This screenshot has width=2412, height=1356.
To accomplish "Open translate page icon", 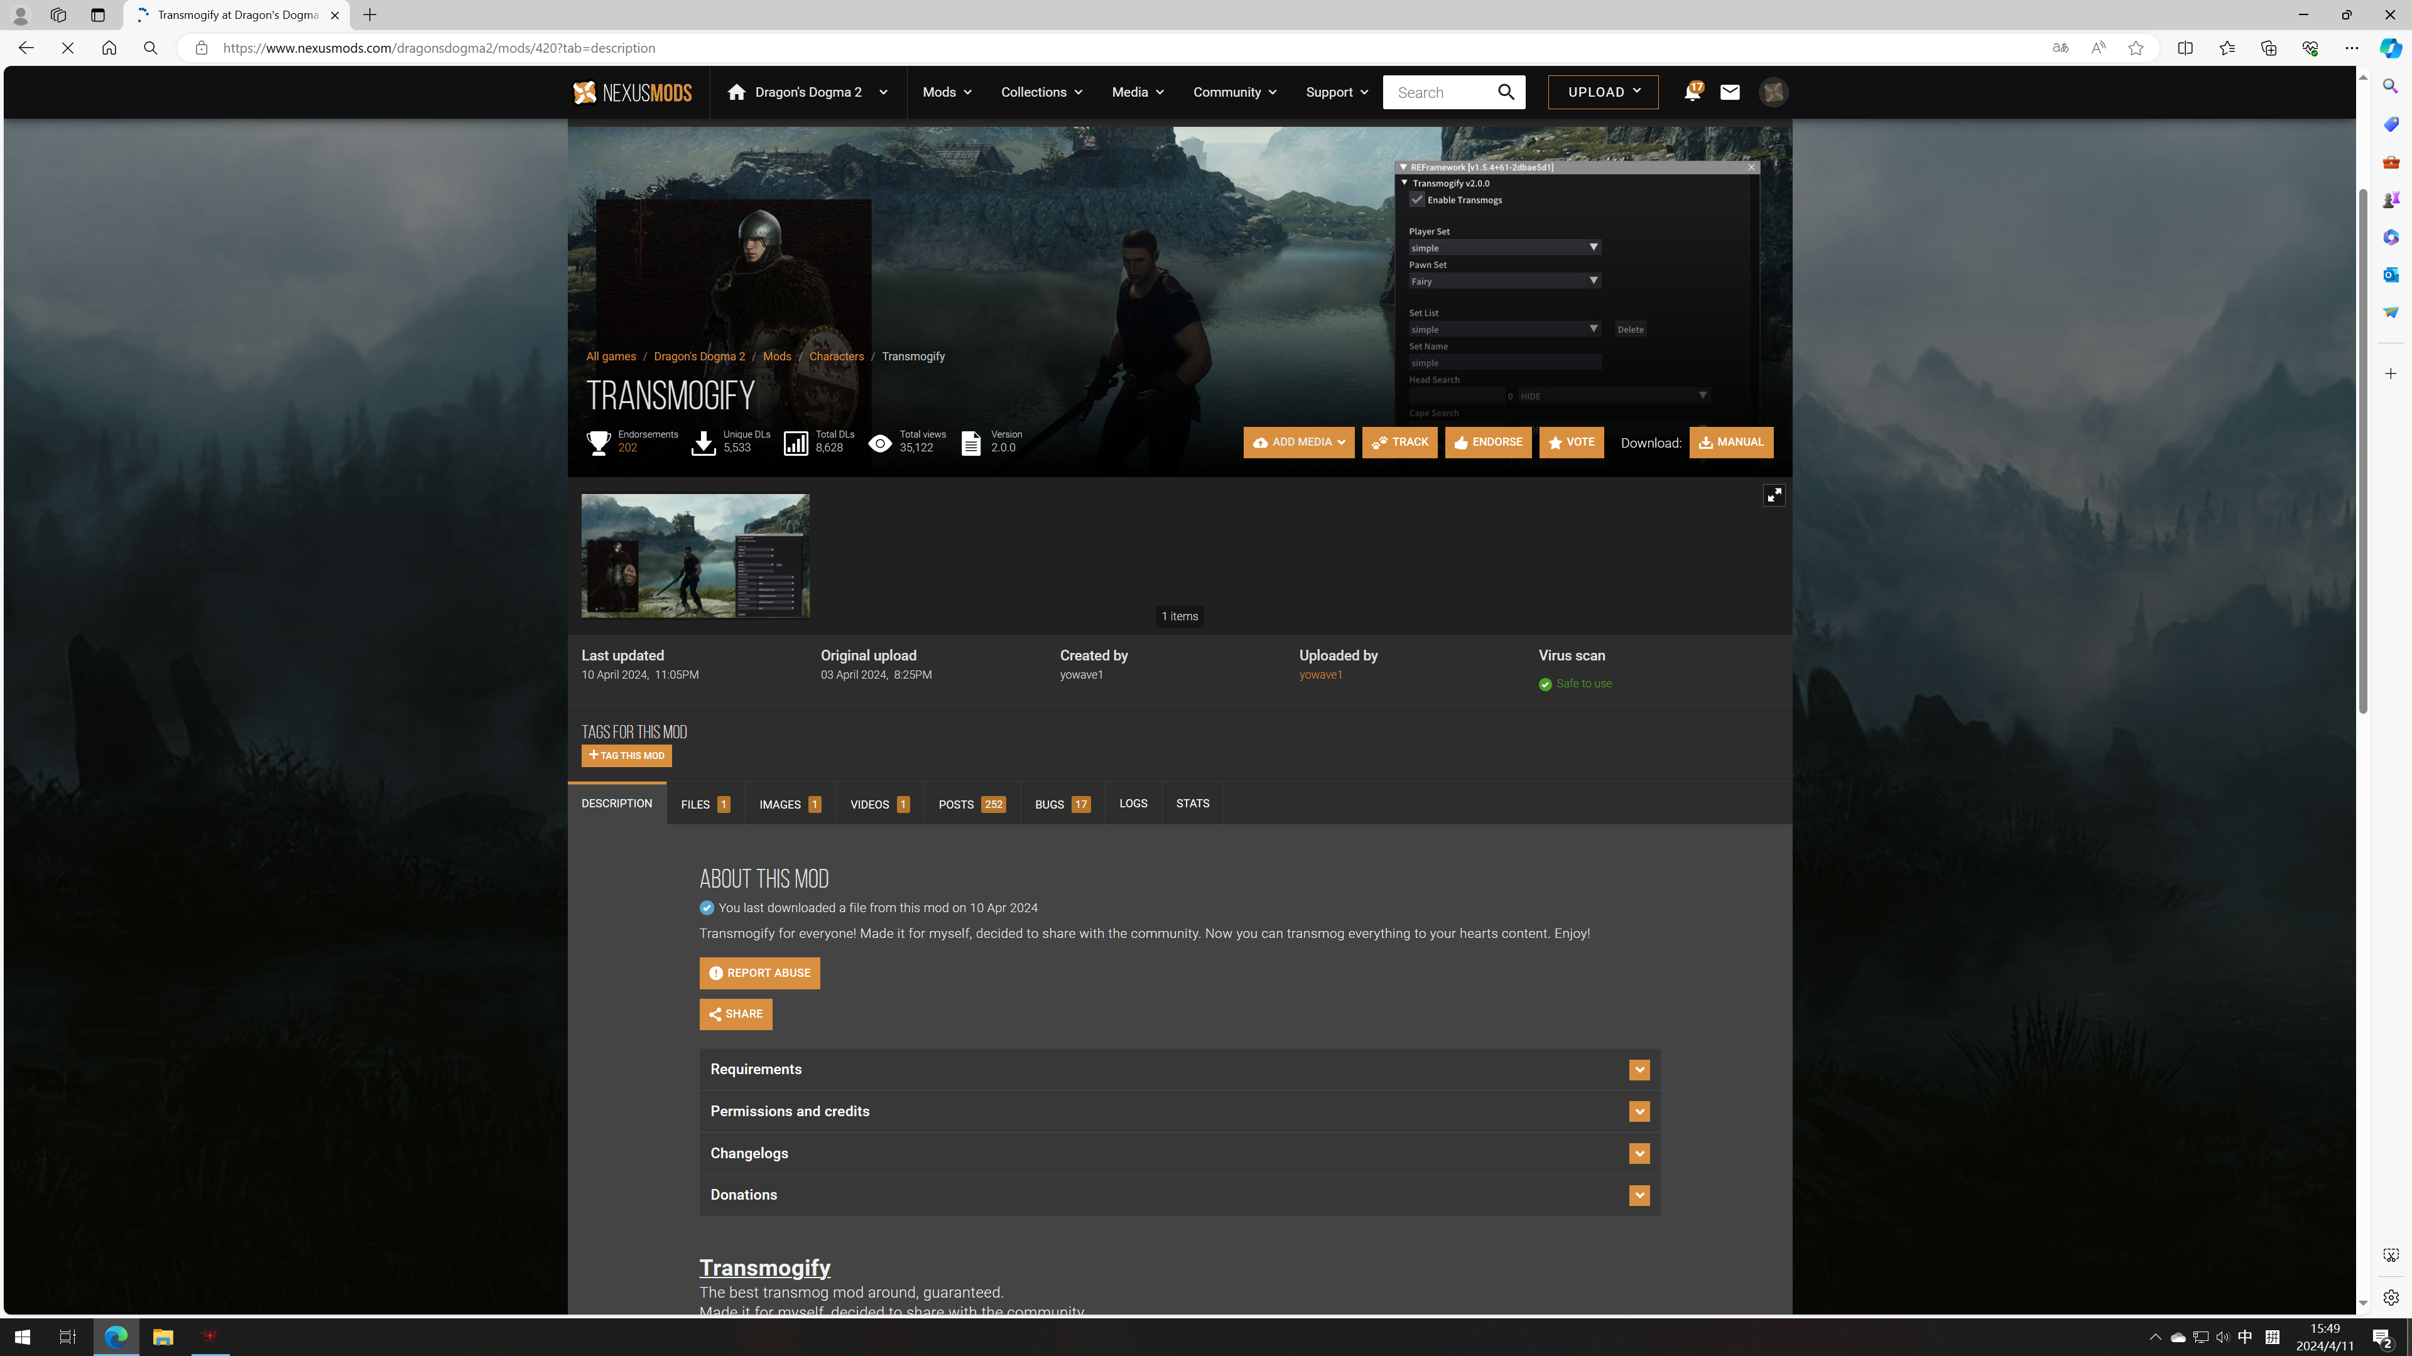I will (2060, 48).
